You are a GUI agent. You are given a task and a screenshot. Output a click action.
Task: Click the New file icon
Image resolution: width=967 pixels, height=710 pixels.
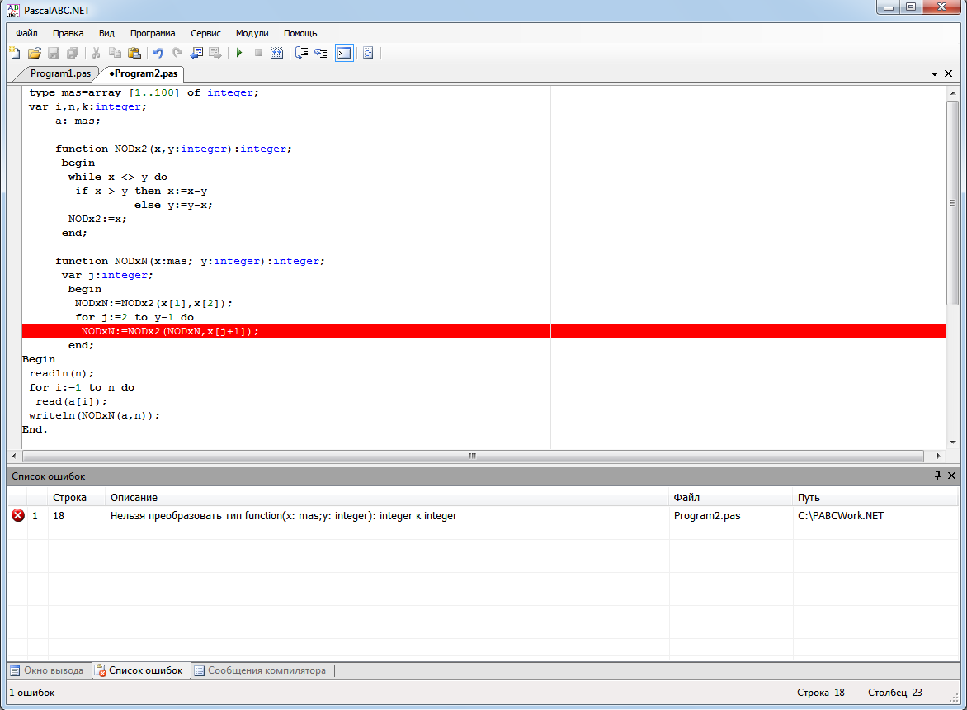coord(14,53)
